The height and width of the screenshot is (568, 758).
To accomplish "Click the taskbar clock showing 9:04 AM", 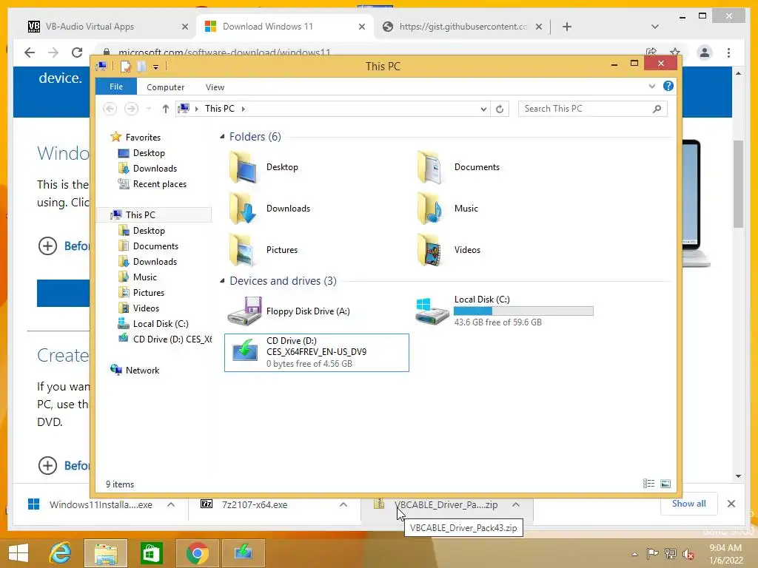I will pyautogui.click(x=725, y=554).
